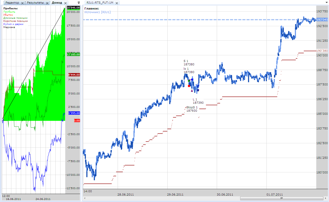The width and height of the screenshot is (329, 202).
Task: Click the 12'185.00 green value label
Action: click(73, 55)
